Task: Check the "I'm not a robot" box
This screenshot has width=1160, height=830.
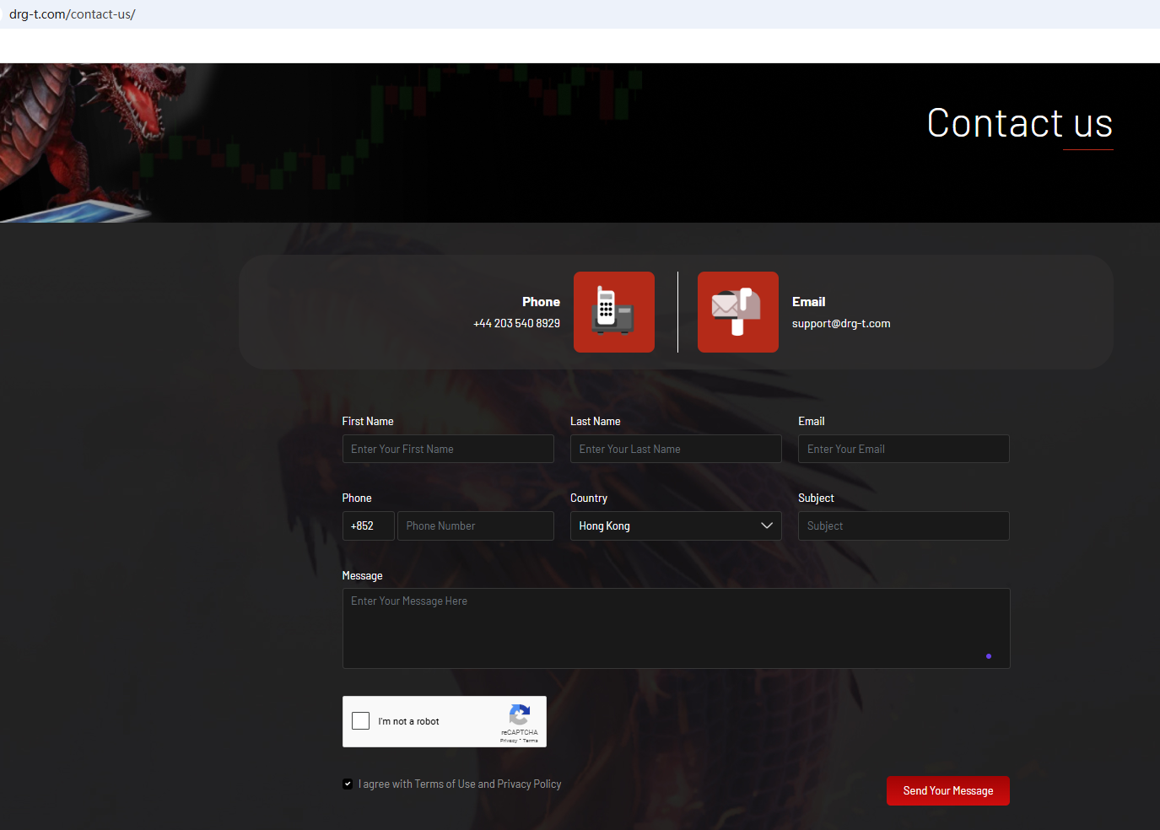Action: (361, 721)
